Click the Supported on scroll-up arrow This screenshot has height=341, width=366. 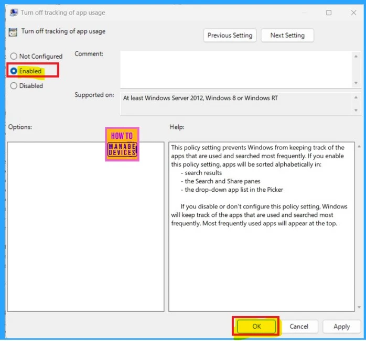point(356,97)
